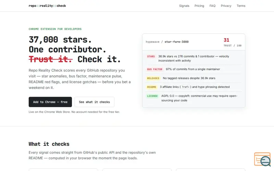Click 'No tagged releases despite 36.9k stars'
This screenshot has height=171, width=274.
click(x=189, y=78)
